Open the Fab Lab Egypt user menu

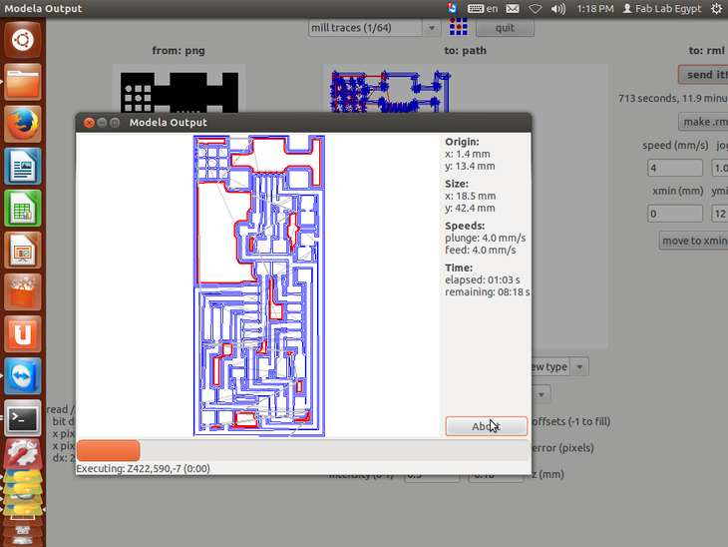661,9
